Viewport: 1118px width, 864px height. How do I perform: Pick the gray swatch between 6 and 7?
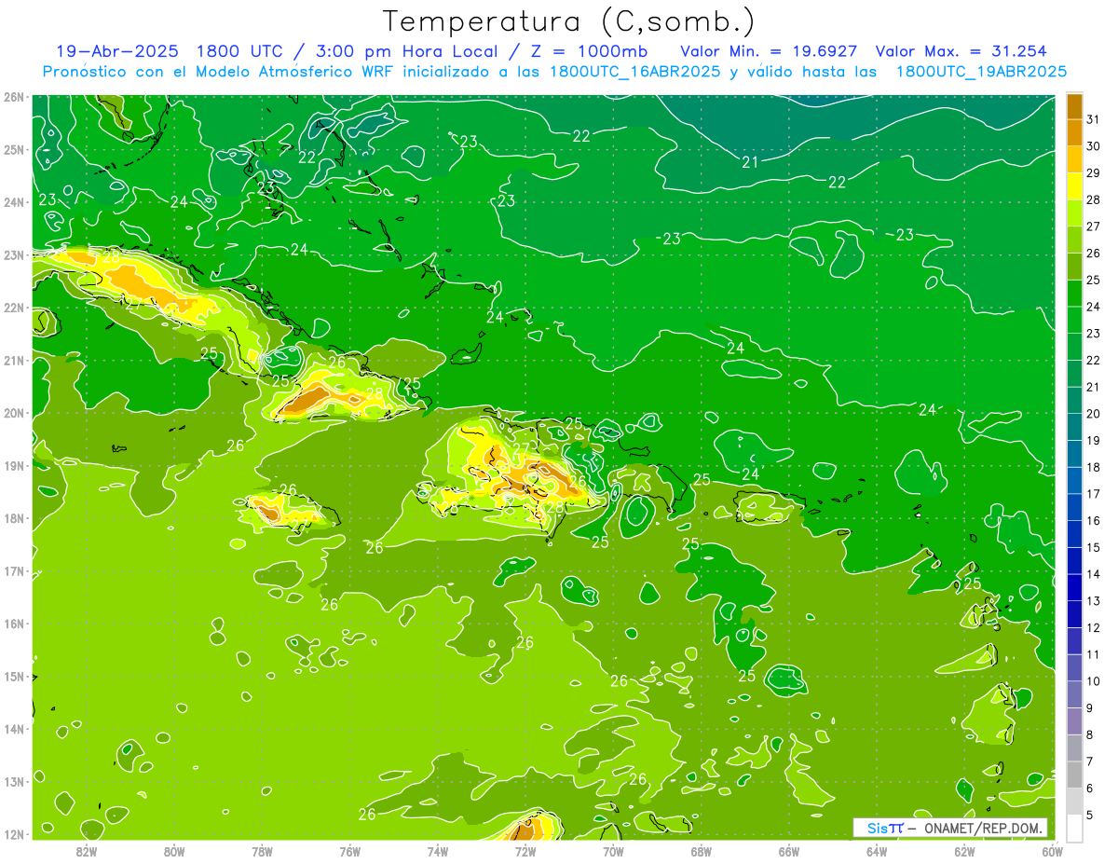point(1074,775)
